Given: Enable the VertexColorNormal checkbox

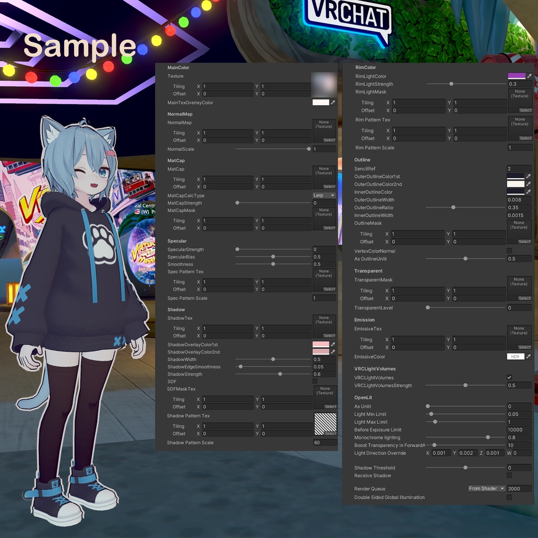Looking at the screenshot, I should point(509,251).
